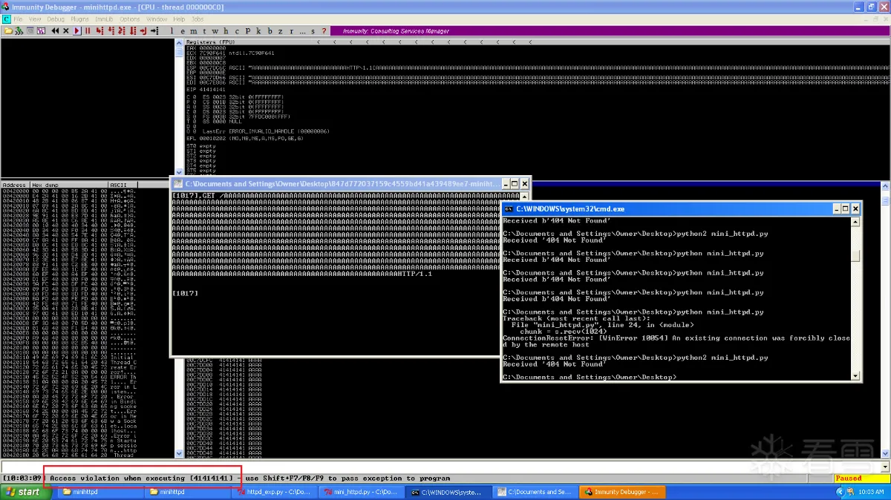Open Breakpoints window with 'b' toolbar button

pyautogui.click(x=270, y=30)
